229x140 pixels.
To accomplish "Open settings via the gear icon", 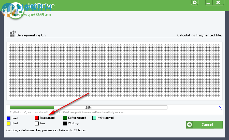I will (195, 3).
